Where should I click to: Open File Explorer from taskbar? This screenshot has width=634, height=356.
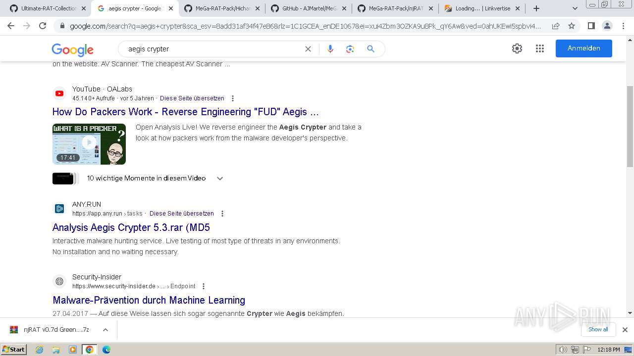pyautogui.click(x=56, y=350)
